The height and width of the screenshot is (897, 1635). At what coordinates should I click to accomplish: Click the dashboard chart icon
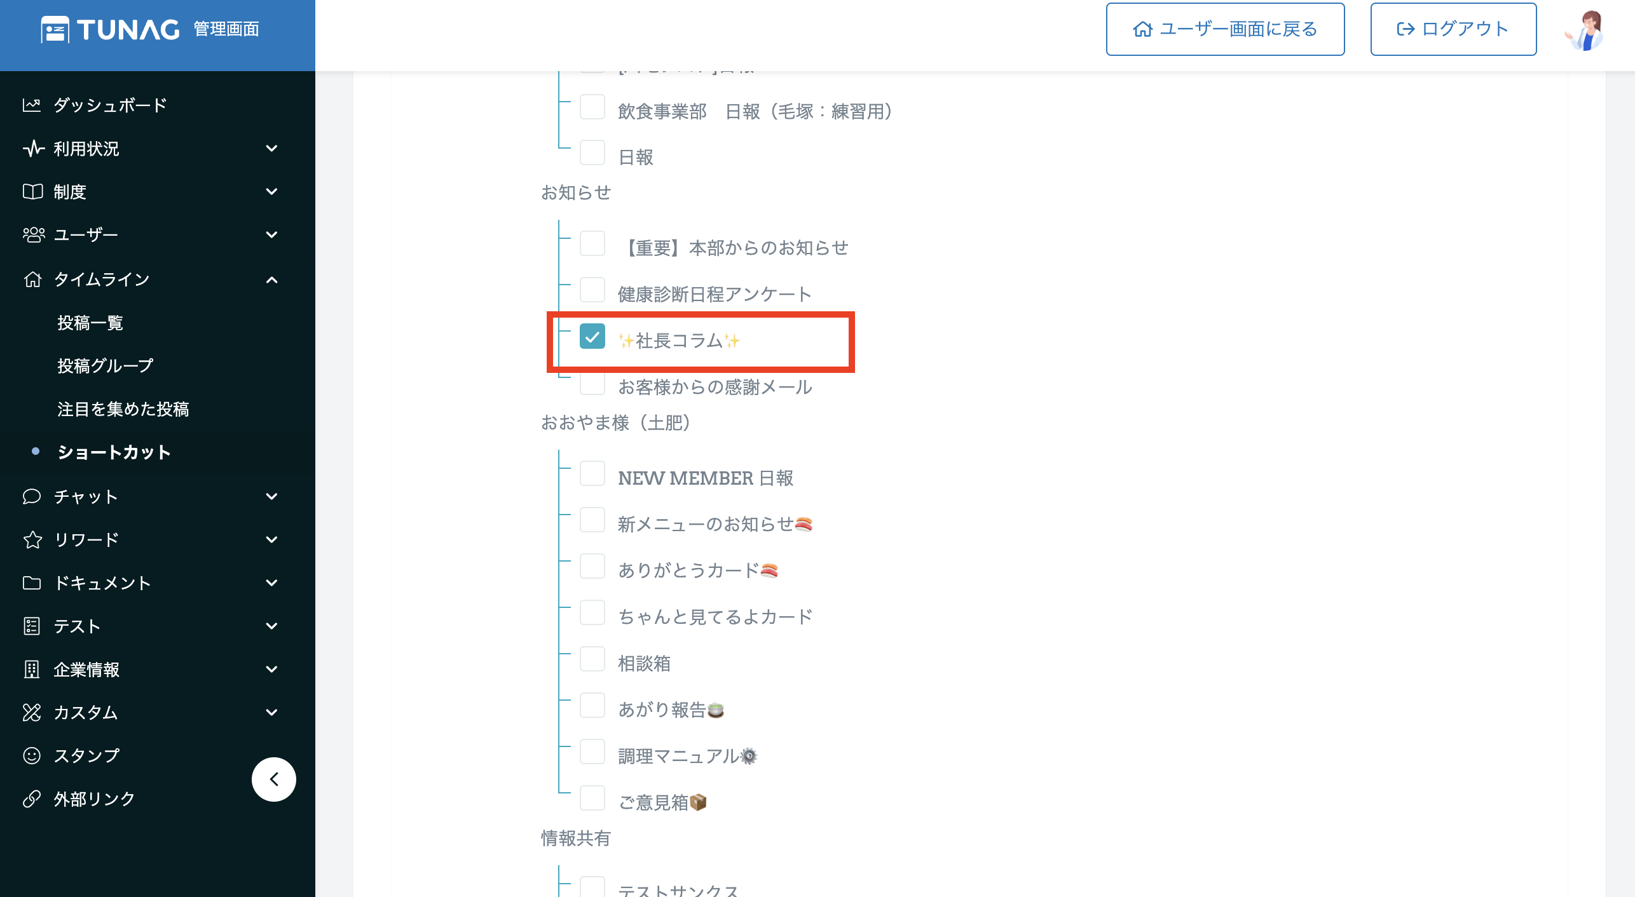point(32,105)
